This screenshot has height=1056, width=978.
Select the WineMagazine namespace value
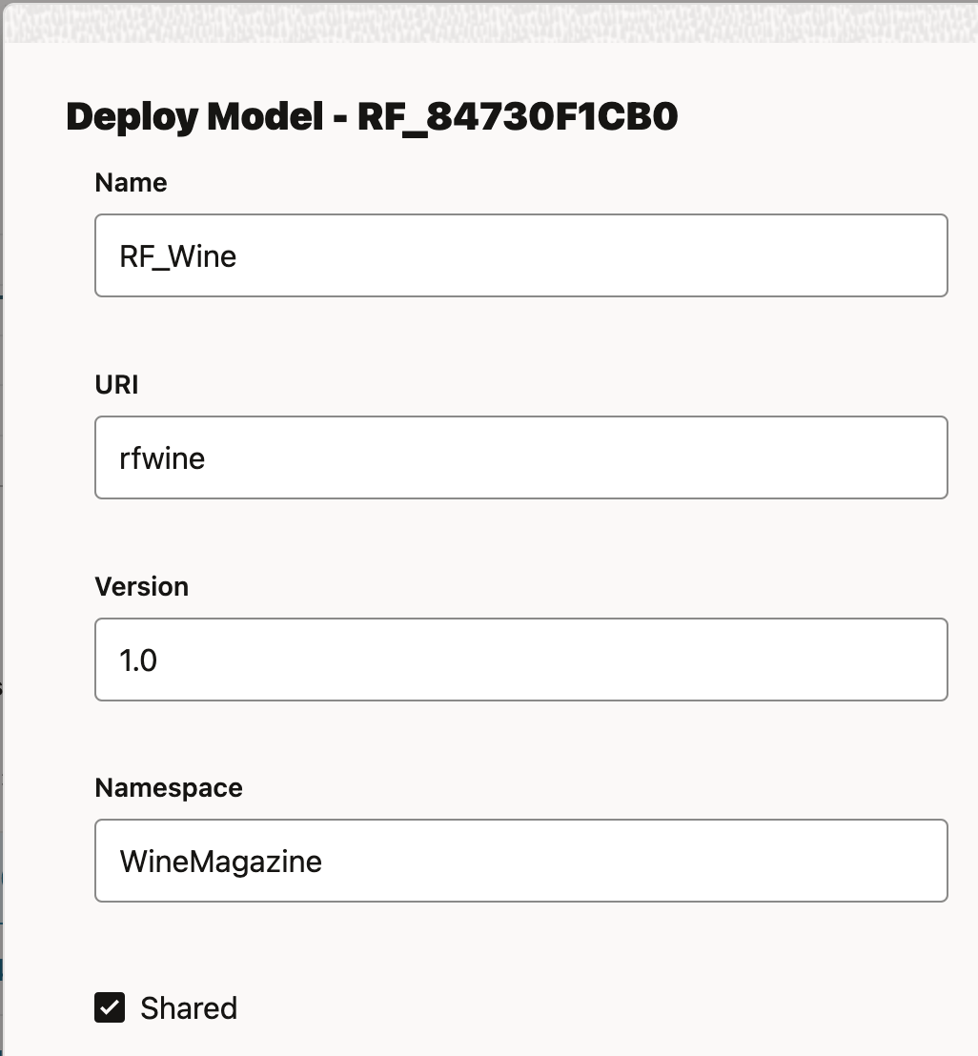pyautogui.click(x=219, y=860)
